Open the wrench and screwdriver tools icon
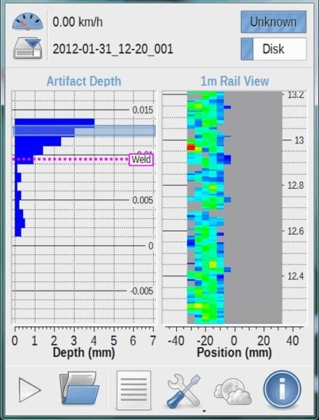The height and width of the screenshot is (420, 319). (x=184, y=391)
